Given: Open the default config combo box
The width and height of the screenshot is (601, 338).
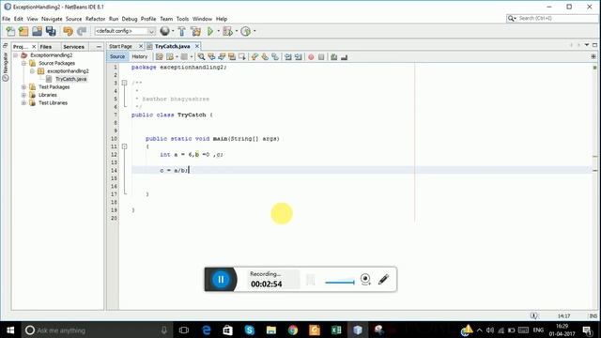Looking at the screenshot, I should pyautogui.click(x=125, y=31).
